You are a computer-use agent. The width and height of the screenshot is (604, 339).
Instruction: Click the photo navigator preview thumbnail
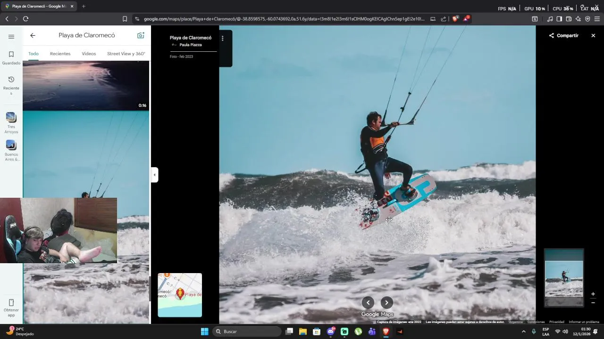tap(564, 278)
